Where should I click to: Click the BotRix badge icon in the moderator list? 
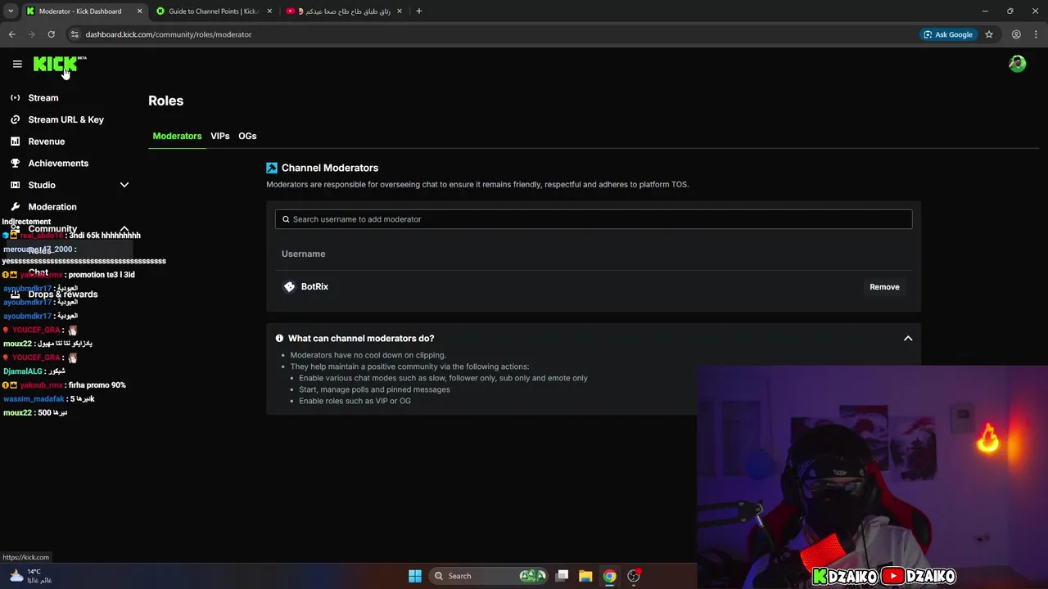pyautogui.click(x=289, y=286)
